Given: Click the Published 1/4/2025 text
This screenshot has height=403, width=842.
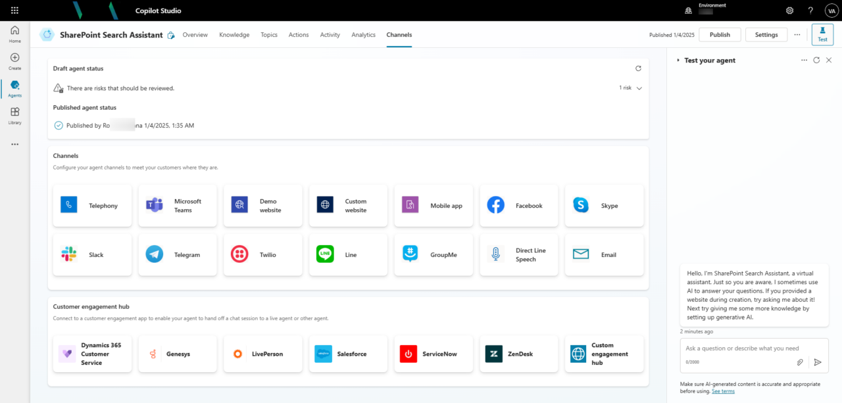Looking at the screenshot, I should pyautogui.click(x=672, y=35).
